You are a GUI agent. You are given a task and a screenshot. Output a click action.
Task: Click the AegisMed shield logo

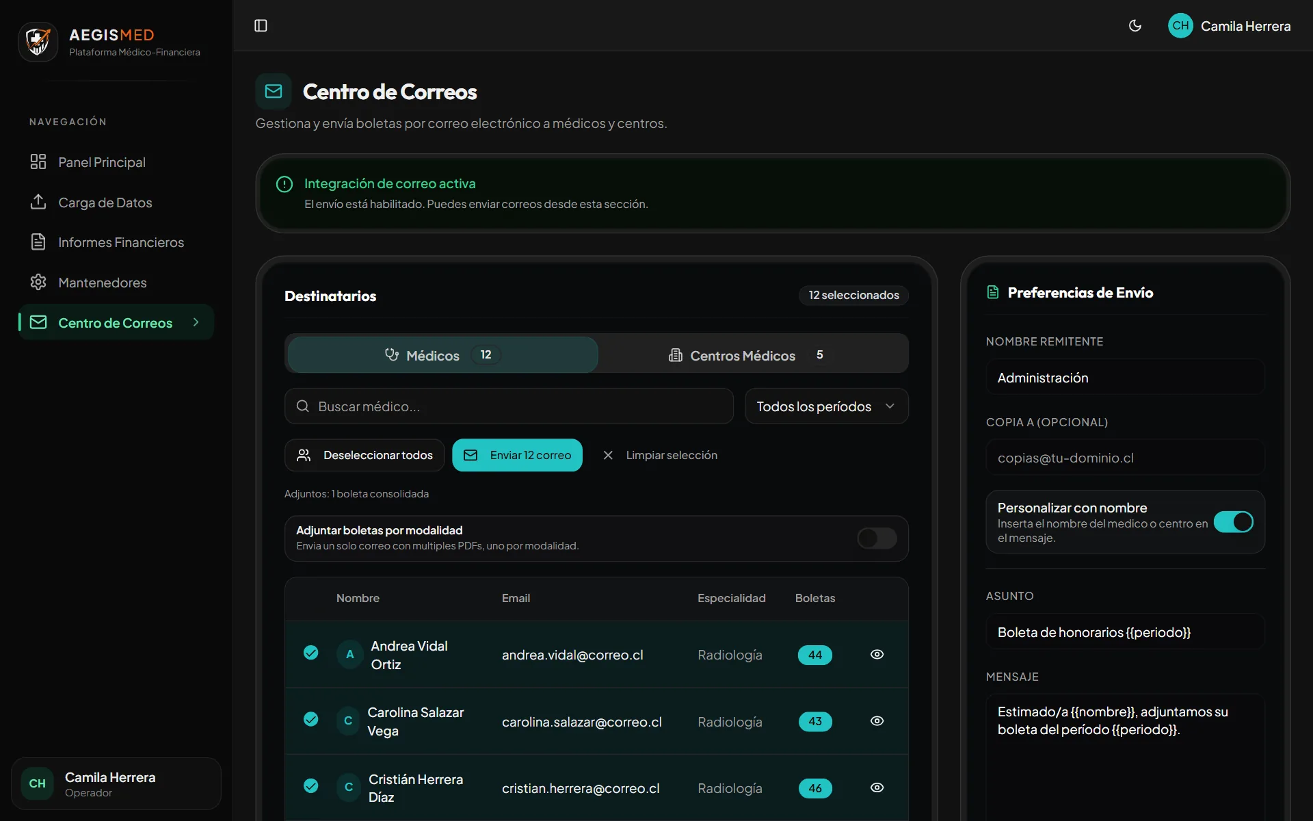tap(38, 42)
